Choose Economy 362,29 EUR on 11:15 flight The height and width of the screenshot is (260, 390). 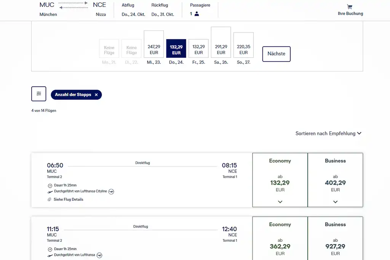click(x=280, y=239)
